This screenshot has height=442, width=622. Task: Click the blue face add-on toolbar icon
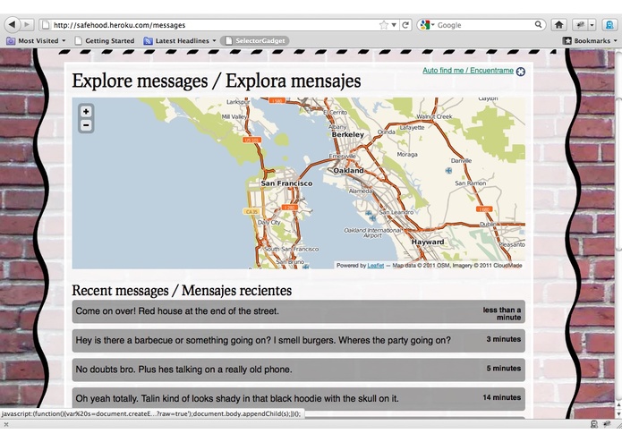click(x=609, y=25)
